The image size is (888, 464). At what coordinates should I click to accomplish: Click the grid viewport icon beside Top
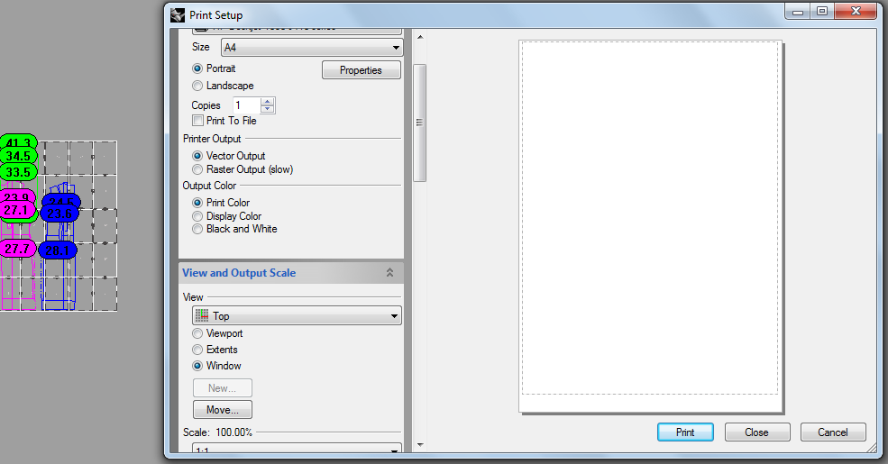202,315
